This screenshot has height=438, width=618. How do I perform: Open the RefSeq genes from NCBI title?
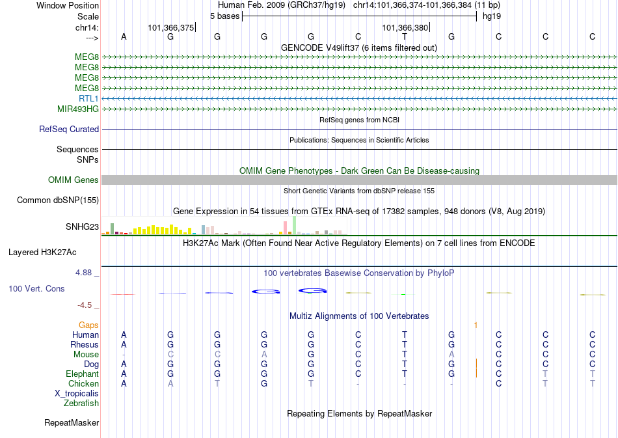coord(359,120)
